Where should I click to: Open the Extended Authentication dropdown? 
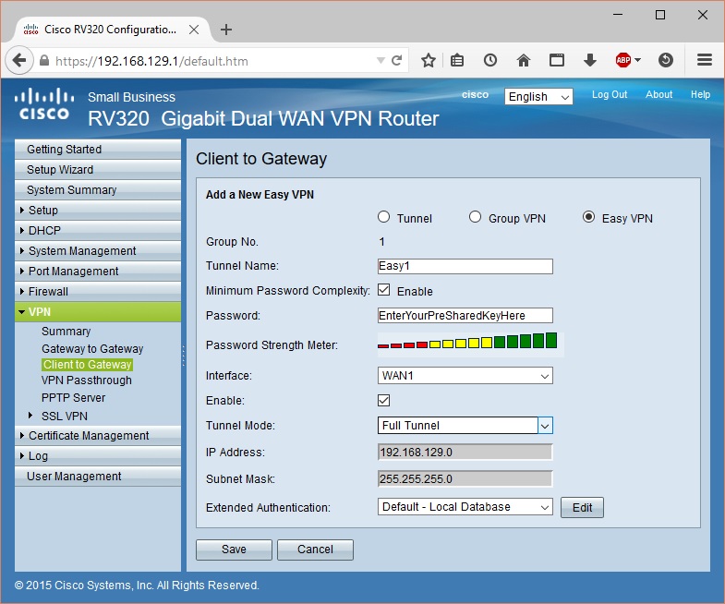coord(465,507)
